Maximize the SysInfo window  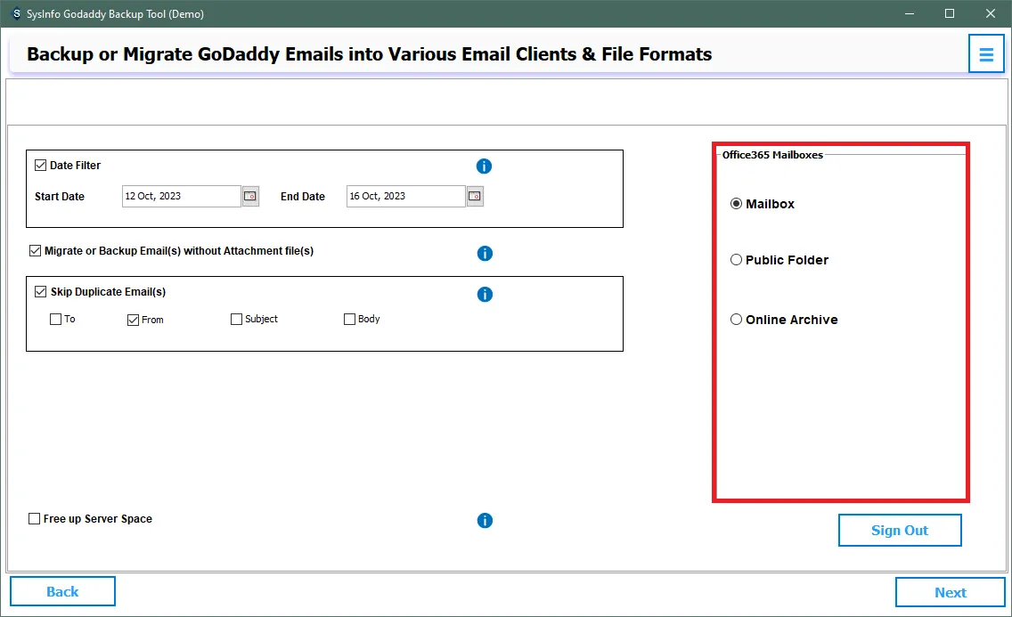pos(950,13)
